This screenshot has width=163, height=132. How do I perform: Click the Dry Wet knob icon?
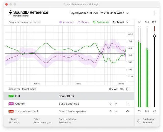coord(128,89)
